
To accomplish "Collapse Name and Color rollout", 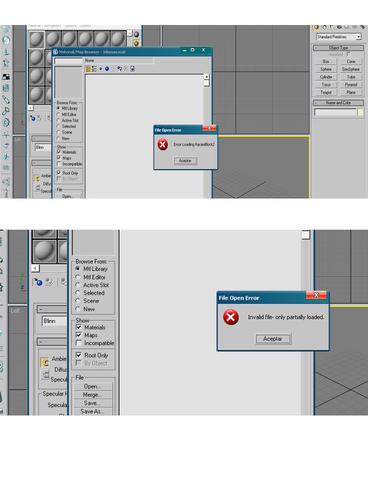I will pyautogui.click(x=338, y=103).
